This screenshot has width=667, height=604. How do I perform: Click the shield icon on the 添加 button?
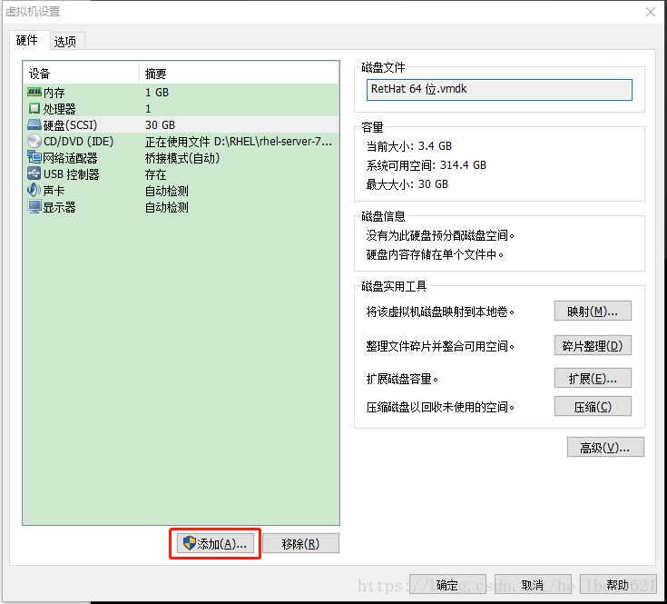(189, 543)
